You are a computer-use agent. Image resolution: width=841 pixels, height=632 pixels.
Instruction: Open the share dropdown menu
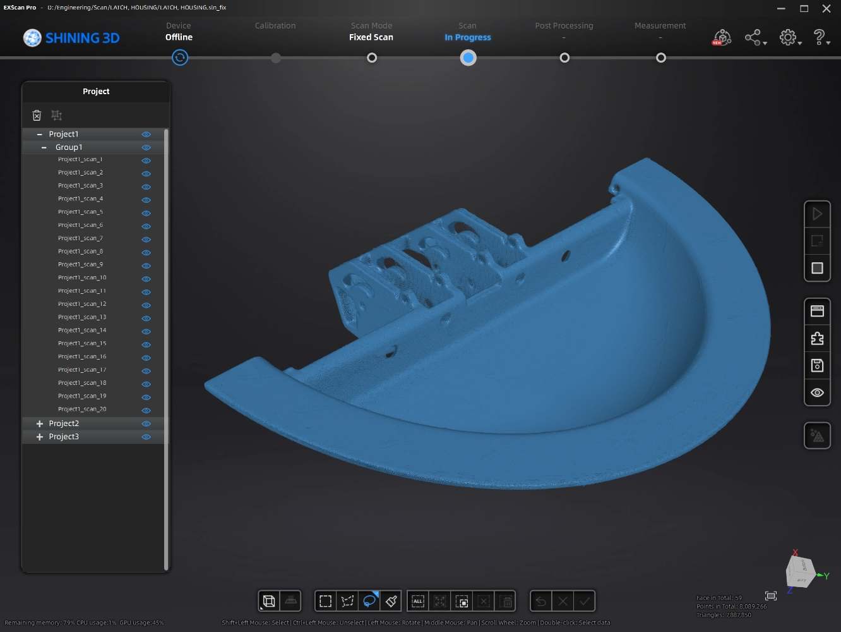click(x=755, y=38)
